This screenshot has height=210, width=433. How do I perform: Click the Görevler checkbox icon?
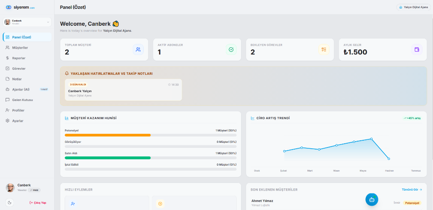[x=8, y=68]
